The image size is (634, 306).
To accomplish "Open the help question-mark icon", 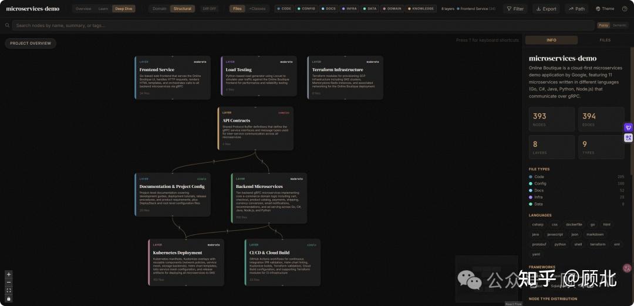I will [625, 8].
